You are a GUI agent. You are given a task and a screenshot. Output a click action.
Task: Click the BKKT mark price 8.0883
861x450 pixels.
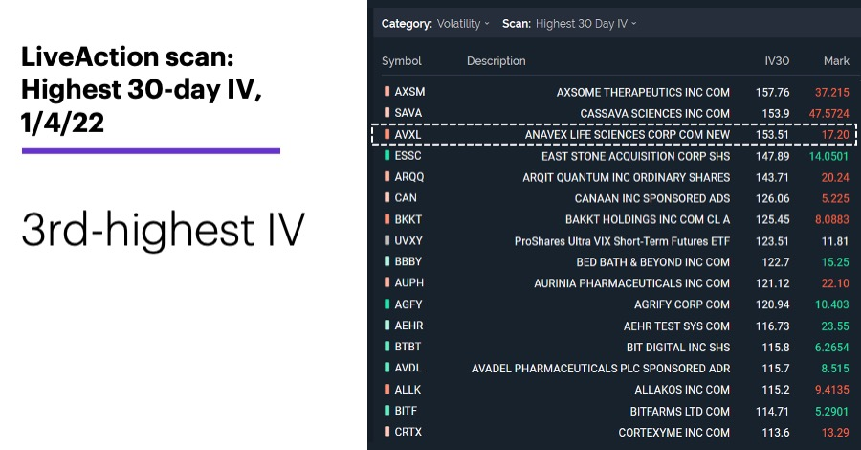(x=832, y=220)
